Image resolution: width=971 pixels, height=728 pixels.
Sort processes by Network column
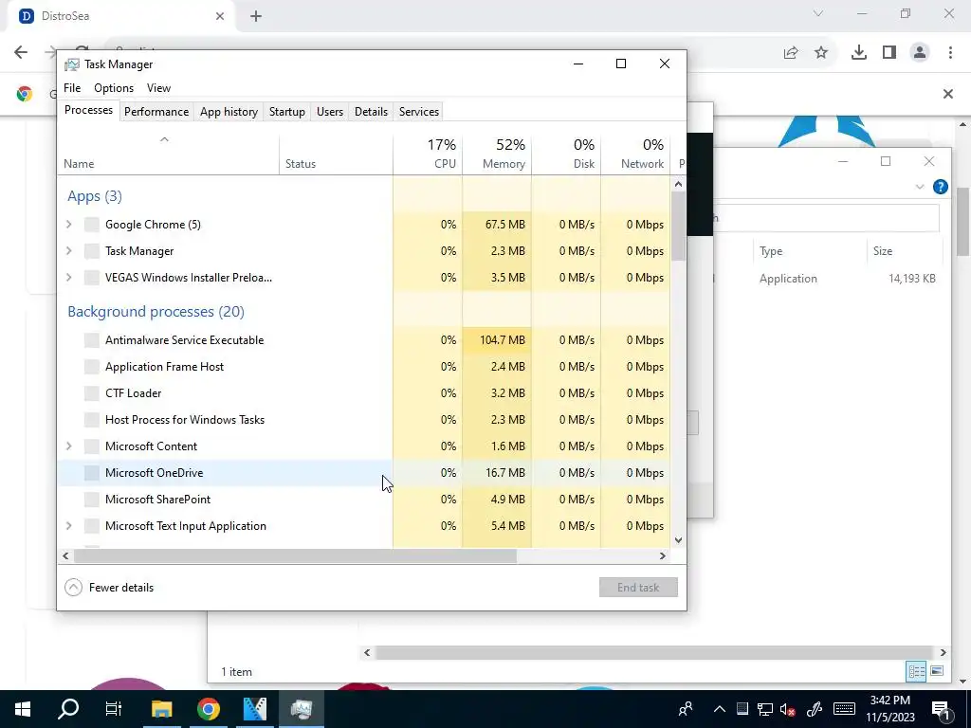(635, 154)
